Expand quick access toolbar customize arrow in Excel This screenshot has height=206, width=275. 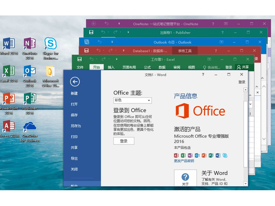coord(117,59)
